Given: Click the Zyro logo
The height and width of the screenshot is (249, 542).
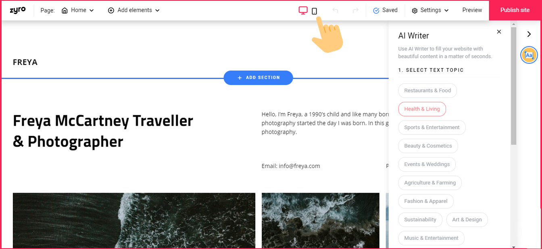Looking at the screenshot, I should (17, 10).
